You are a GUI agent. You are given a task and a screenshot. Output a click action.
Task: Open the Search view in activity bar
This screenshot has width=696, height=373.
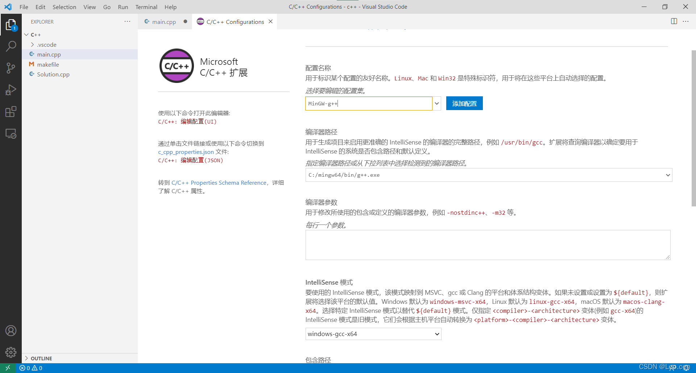click(x=11, y=46)
